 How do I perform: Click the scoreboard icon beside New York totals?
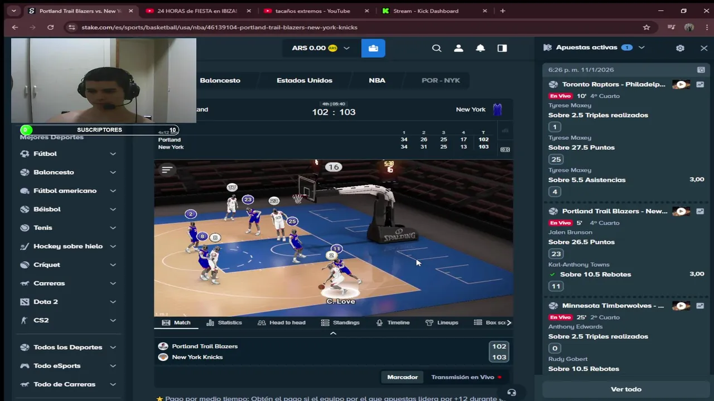pos(505,149)
